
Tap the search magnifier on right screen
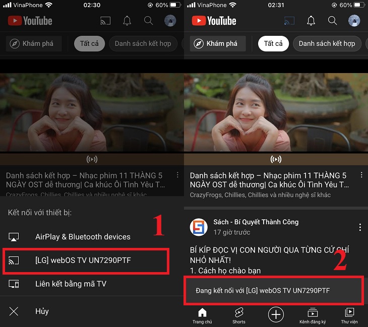pos(333,21)
